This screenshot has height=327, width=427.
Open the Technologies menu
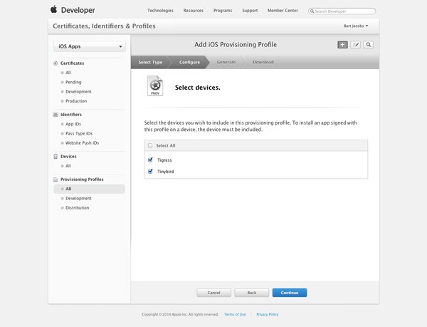160,11
